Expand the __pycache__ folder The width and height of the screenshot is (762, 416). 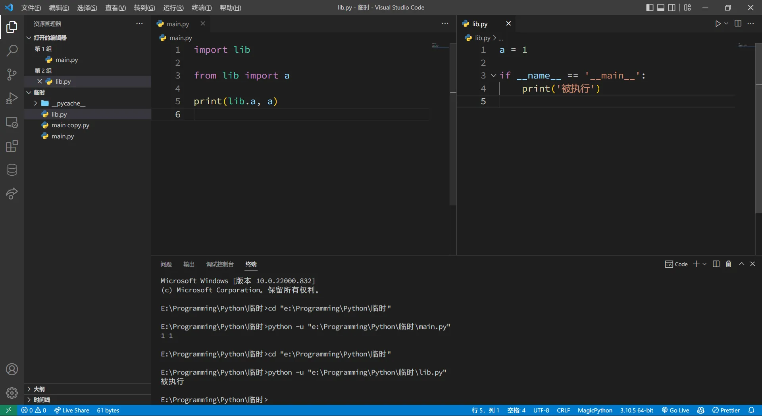[x=68, y=104]
